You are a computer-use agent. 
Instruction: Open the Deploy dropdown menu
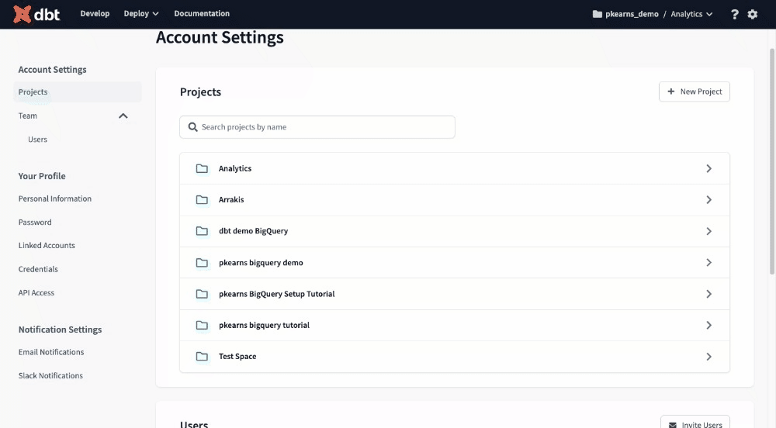click(140, 14)
